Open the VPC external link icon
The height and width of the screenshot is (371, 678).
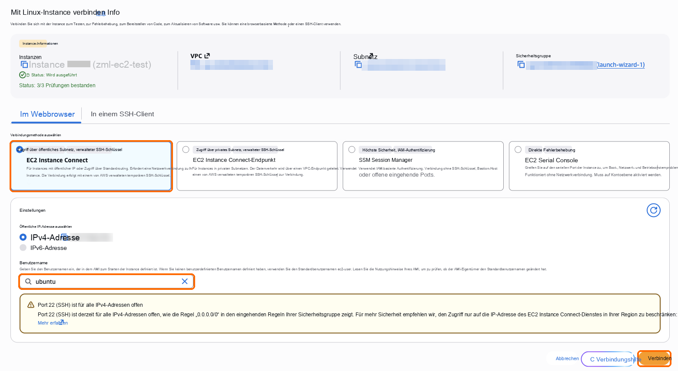tap(207, 56)
